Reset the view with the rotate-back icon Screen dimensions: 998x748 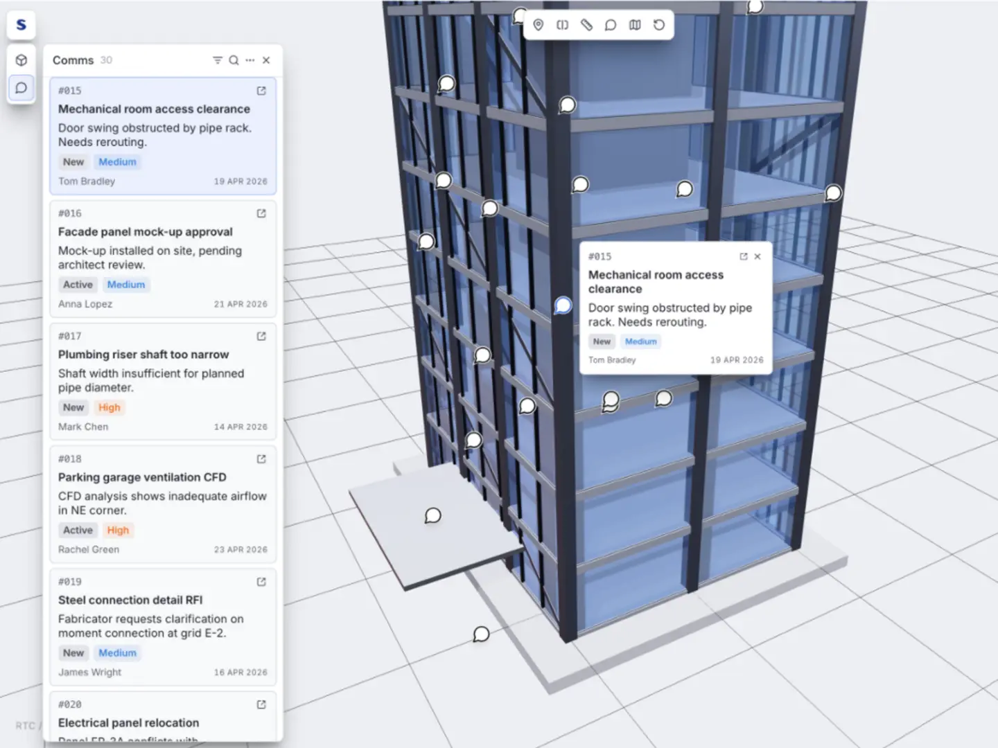click(x=659, y=25)
